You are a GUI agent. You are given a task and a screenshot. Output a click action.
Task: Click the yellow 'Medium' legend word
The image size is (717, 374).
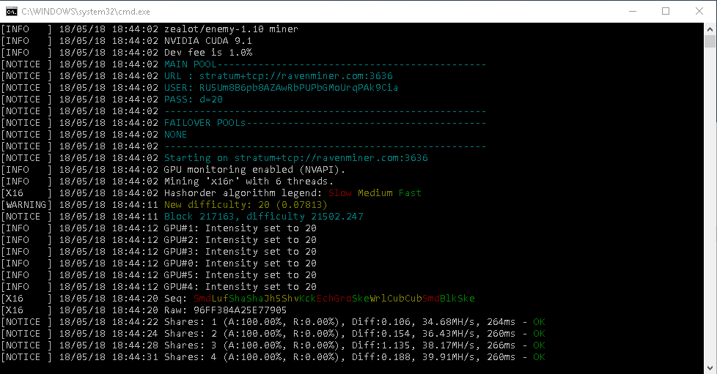(x=375, y=193)
